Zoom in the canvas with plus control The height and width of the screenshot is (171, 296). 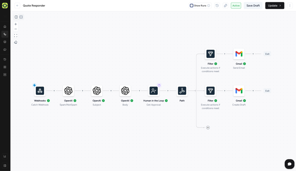16,24
